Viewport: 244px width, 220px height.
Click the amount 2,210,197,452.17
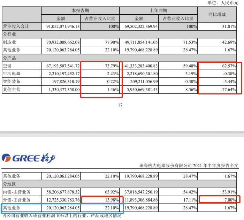coord(64,74)
